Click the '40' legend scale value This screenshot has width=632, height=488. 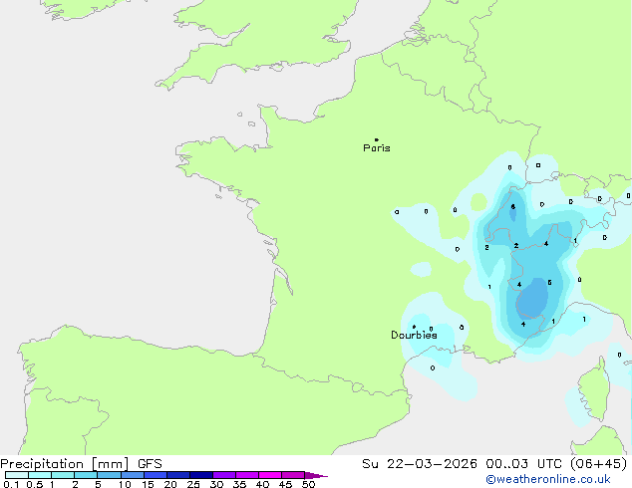(262, 484)
